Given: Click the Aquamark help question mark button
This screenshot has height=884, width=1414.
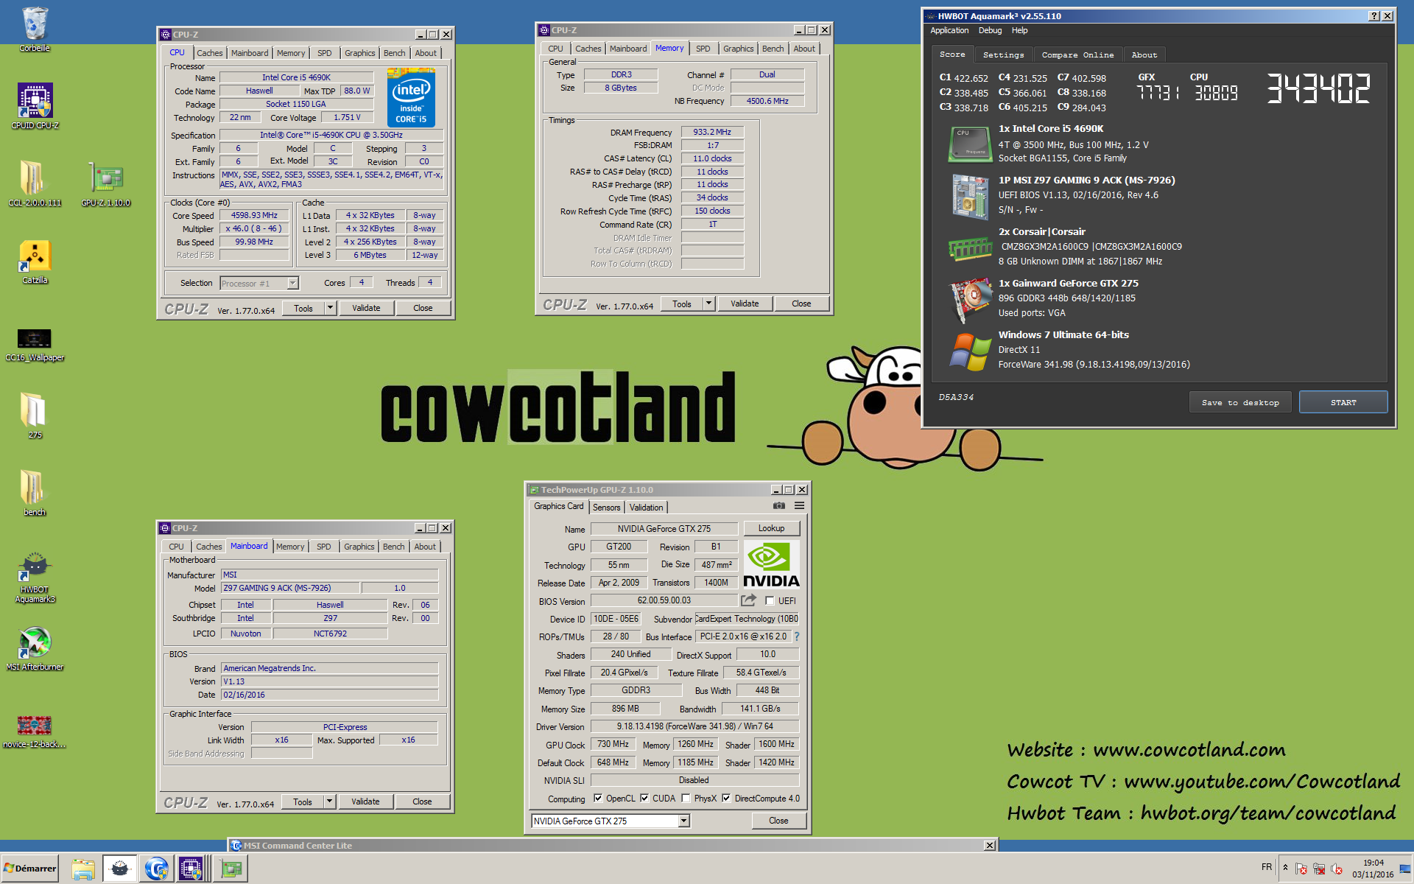Looking at the screenshot, I should point(1374,16).
